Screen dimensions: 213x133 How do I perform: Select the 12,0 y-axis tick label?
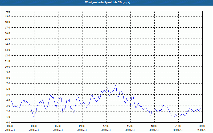7,56
